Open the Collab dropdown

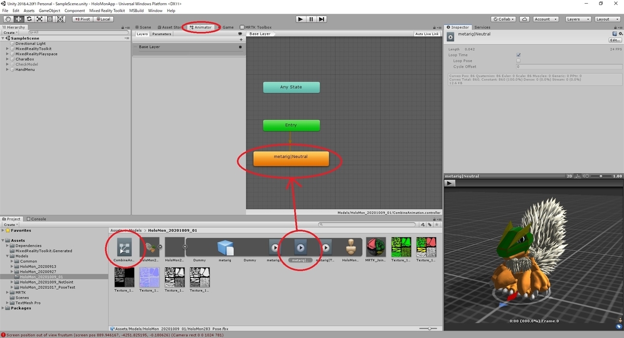(x=504, y=19)
